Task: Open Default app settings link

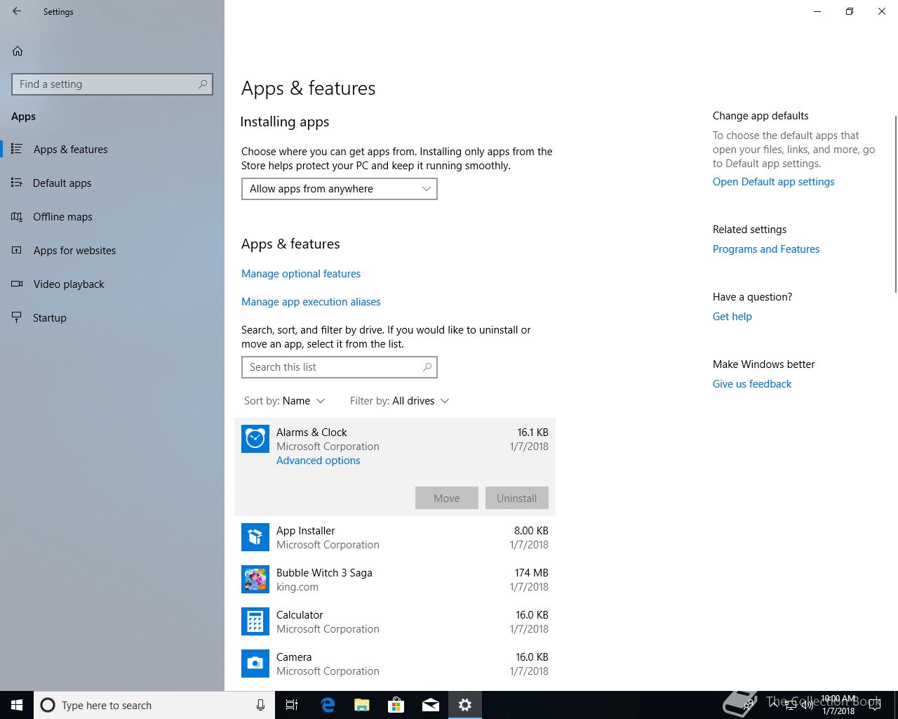Action: coord(773,182)
